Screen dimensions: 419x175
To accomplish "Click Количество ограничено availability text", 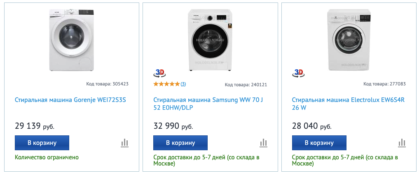I will [x=47, y=157].
